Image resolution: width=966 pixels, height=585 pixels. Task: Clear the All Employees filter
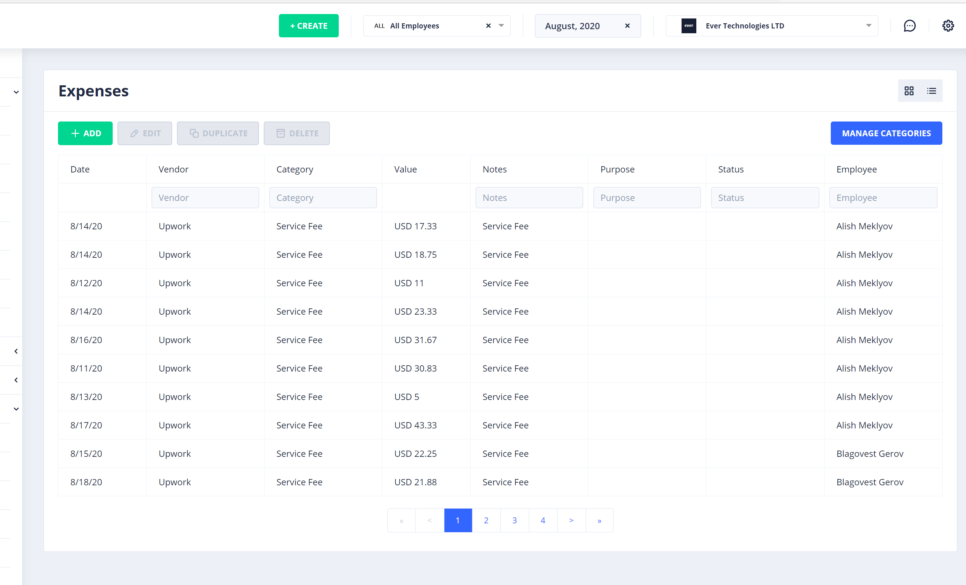click(488, 25)
